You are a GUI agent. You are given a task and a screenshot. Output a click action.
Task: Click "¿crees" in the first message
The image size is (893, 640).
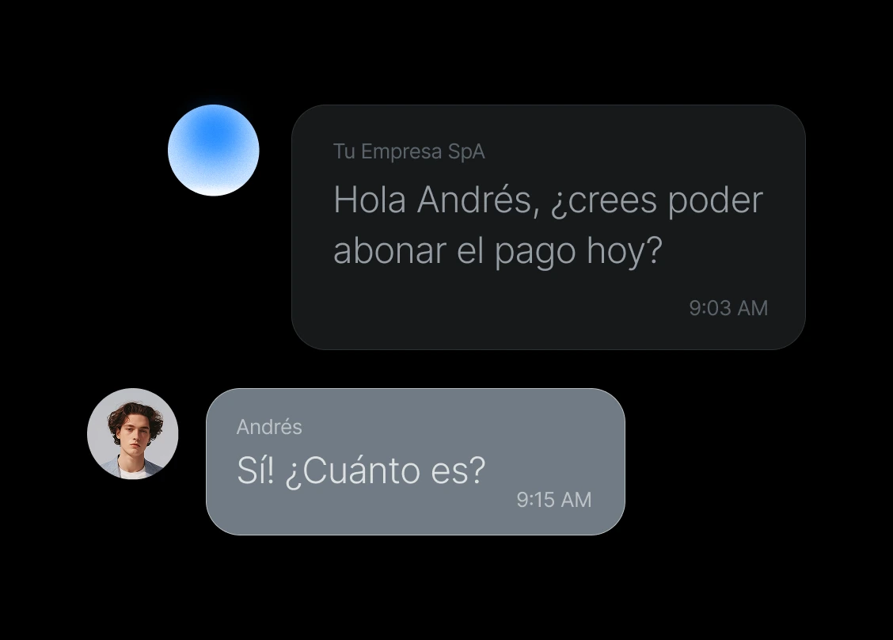pyautogui.click(x=604, y=200)
